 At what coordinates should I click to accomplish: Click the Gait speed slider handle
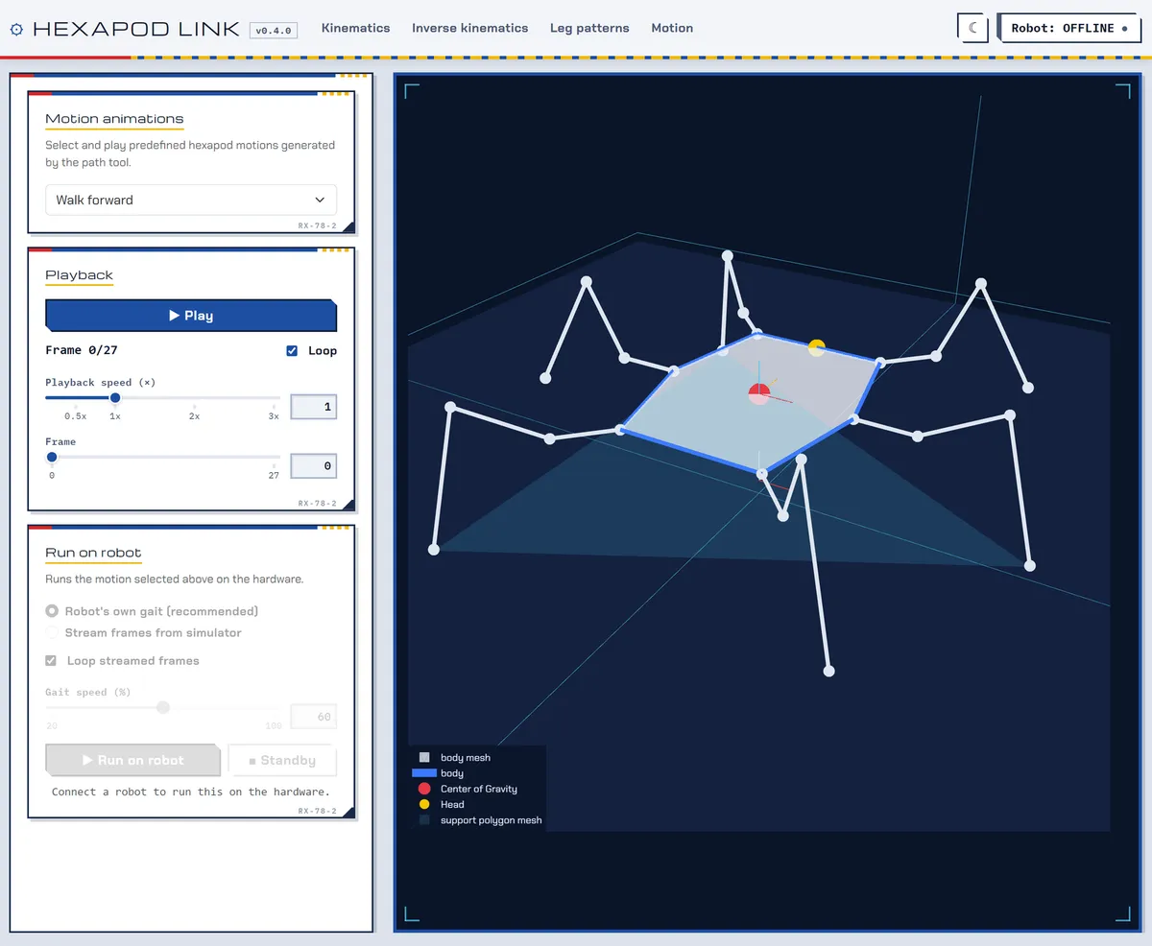163,707
